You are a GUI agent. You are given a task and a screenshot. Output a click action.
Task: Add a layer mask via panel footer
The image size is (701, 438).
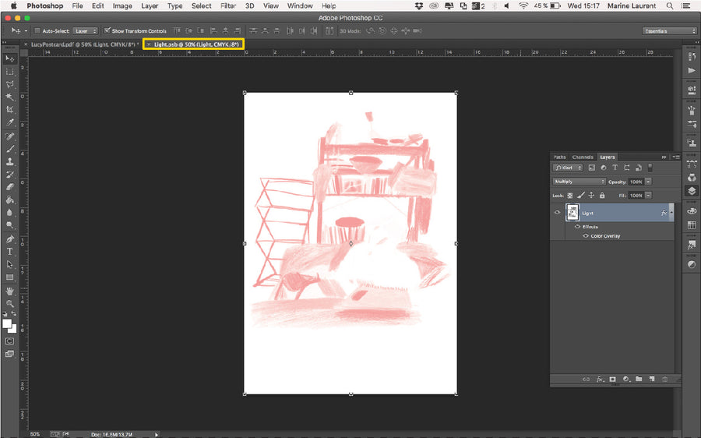click(612, 379)
